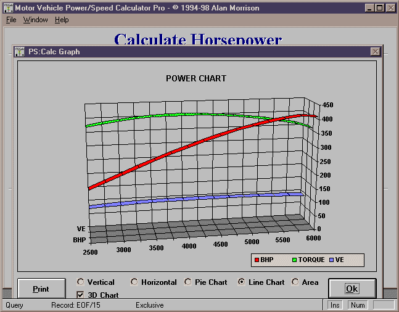The height and width of the screenshot is (312, 399).
Task: Close the PS:Calc Graph dialog
Action: [376, 52]
